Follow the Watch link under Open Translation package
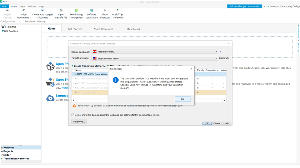 65,88
